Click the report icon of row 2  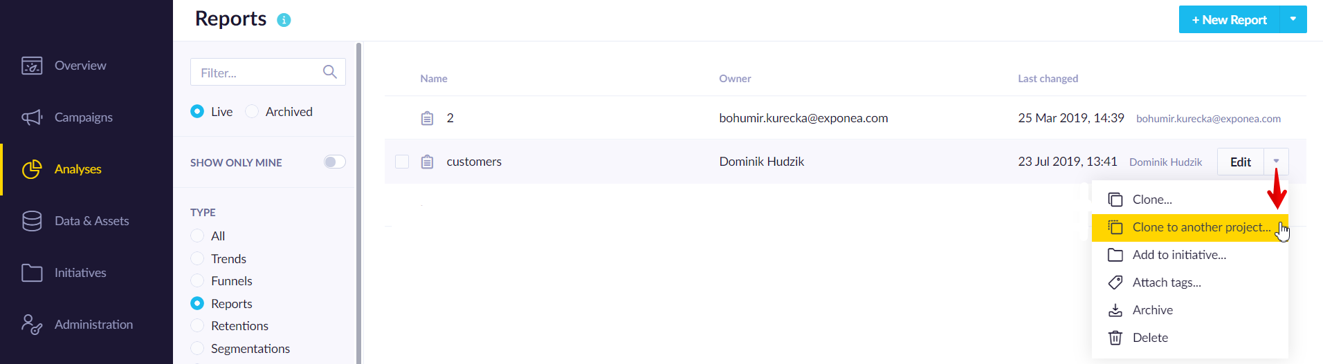click(427, 118)
